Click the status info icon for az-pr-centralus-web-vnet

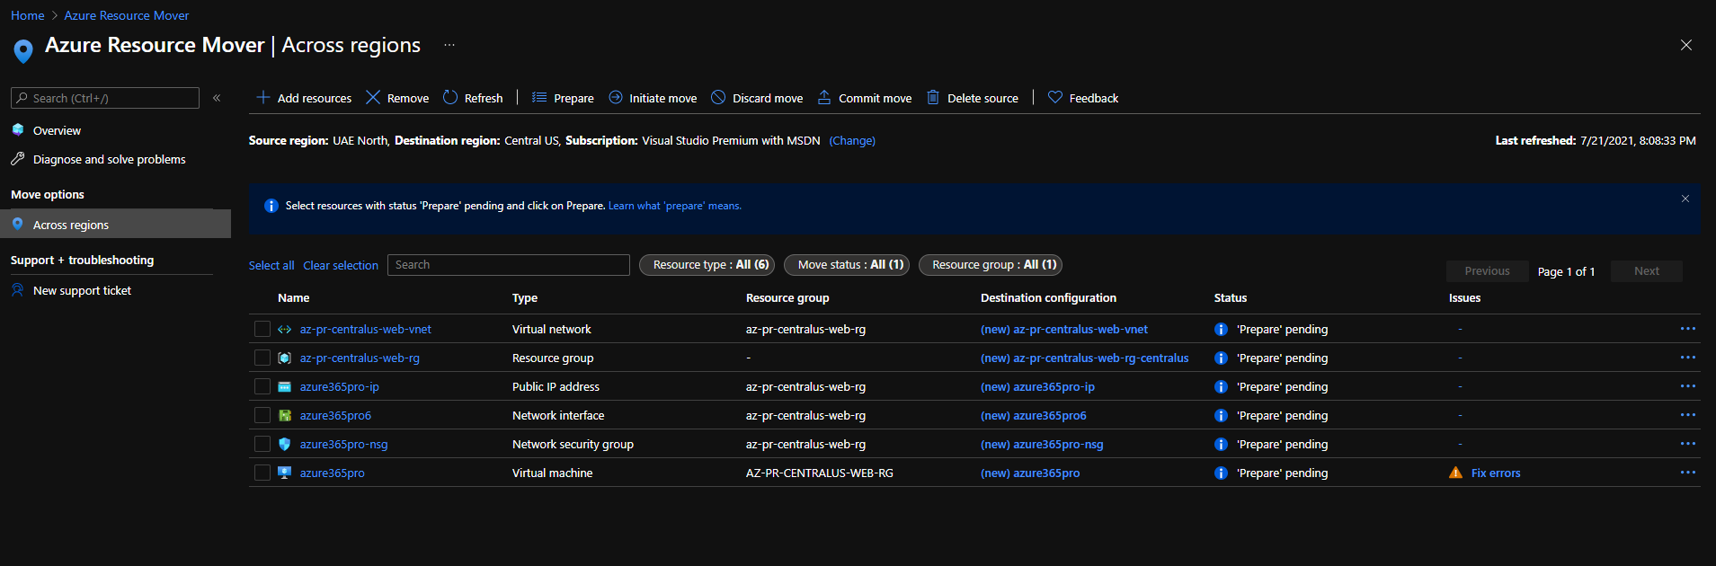pyautogui.click(x=1221, y=329)
